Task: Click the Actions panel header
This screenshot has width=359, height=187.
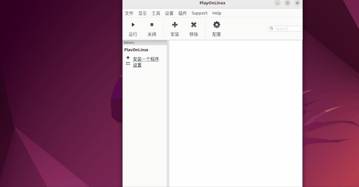Action: click(145, 43)
